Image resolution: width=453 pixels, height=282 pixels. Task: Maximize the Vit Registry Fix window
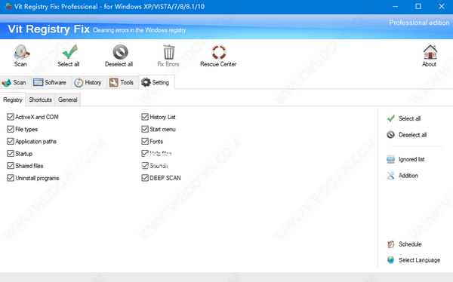[418, 6]
